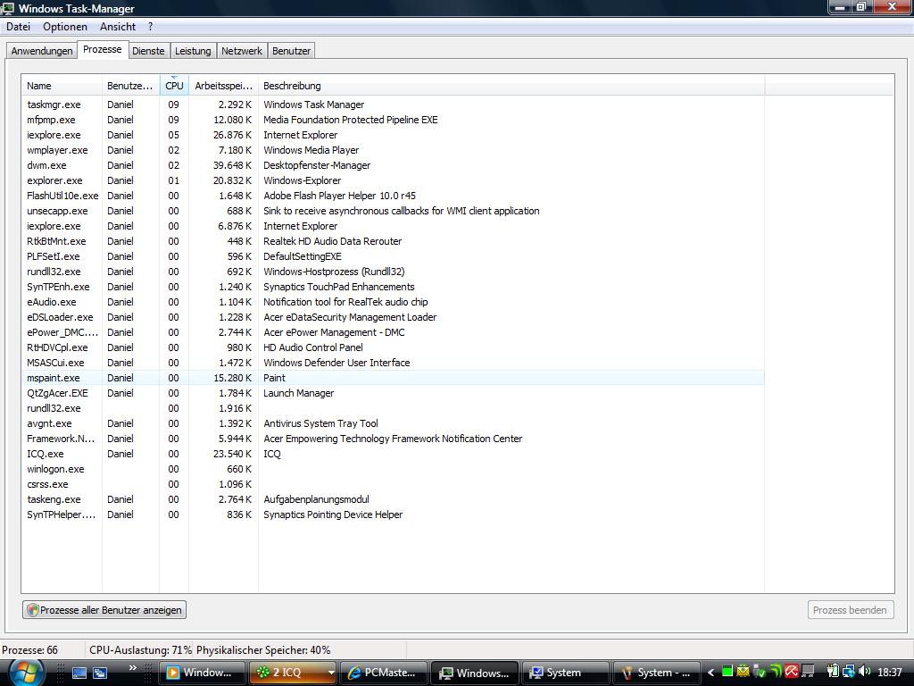Click the network connection tray icon
The image size is (914, 686).
[849, 672]
